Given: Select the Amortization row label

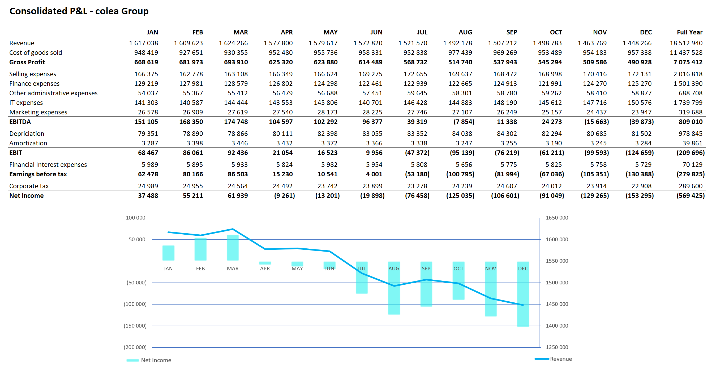Looking at the screenshot, I should (x=28, y=143).
